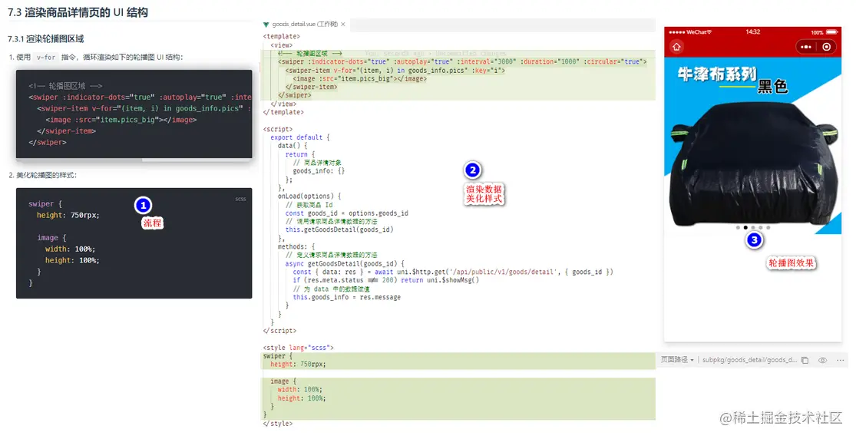The width and height of the screenshot is (856, 439).
Task: Click the 'export default {' line in the editor
Action: pyautogui.click(x=300, y=137)
